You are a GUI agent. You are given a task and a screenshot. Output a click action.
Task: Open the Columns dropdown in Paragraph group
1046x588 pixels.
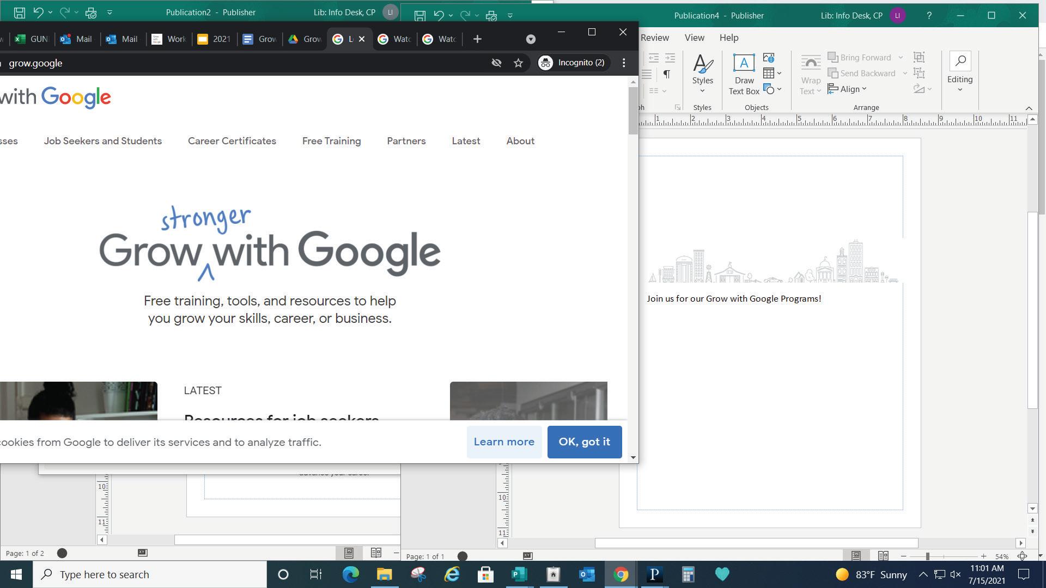pos(657,90)
